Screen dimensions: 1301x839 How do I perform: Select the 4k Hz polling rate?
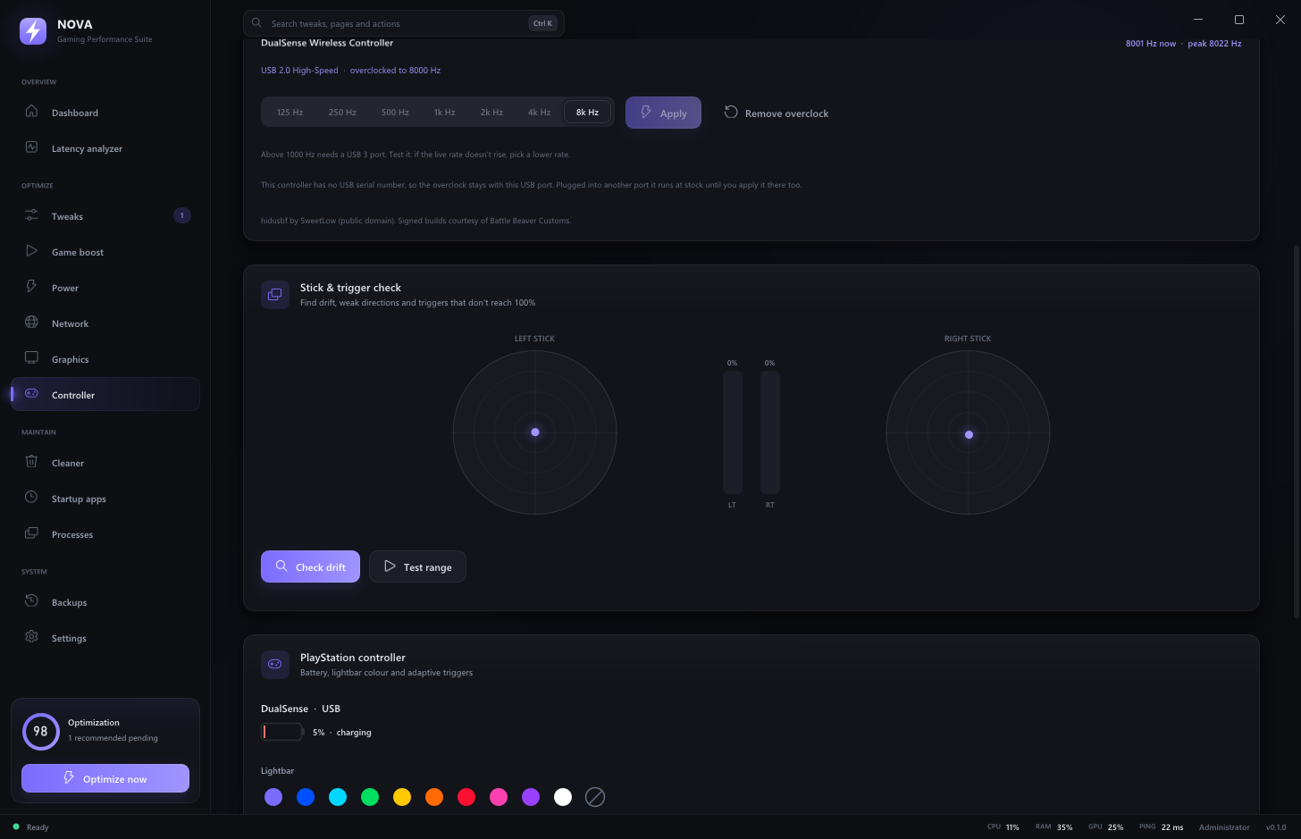[x=539, y=113]
